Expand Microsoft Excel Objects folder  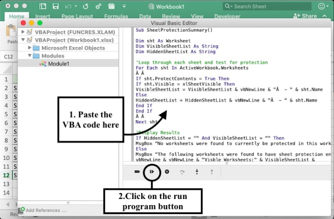(30, 48)
